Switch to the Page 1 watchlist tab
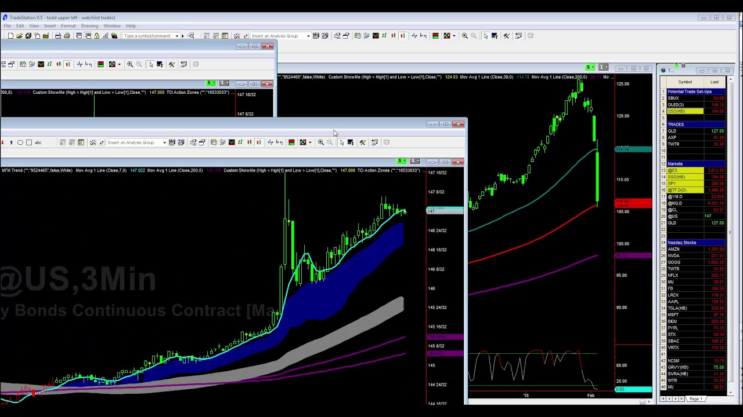 (x=696, y=398)
